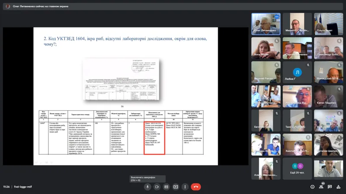Click the present screen icon
Viewport: 346px width, 194px height.
(176, 187)
